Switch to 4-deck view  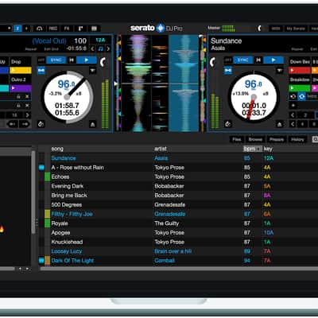(26, 29)
